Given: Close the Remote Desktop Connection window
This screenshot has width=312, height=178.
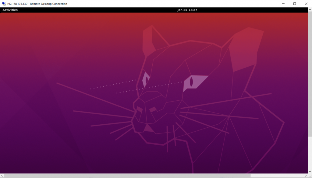Looking at the screenshot, I should 306,4.
